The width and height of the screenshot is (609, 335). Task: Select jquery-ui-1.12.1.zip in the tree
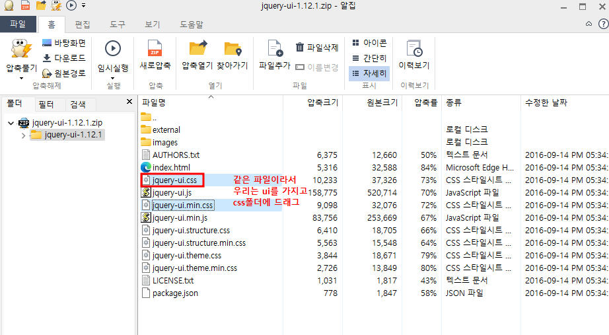pyautogui.click(x=67, y=123)
